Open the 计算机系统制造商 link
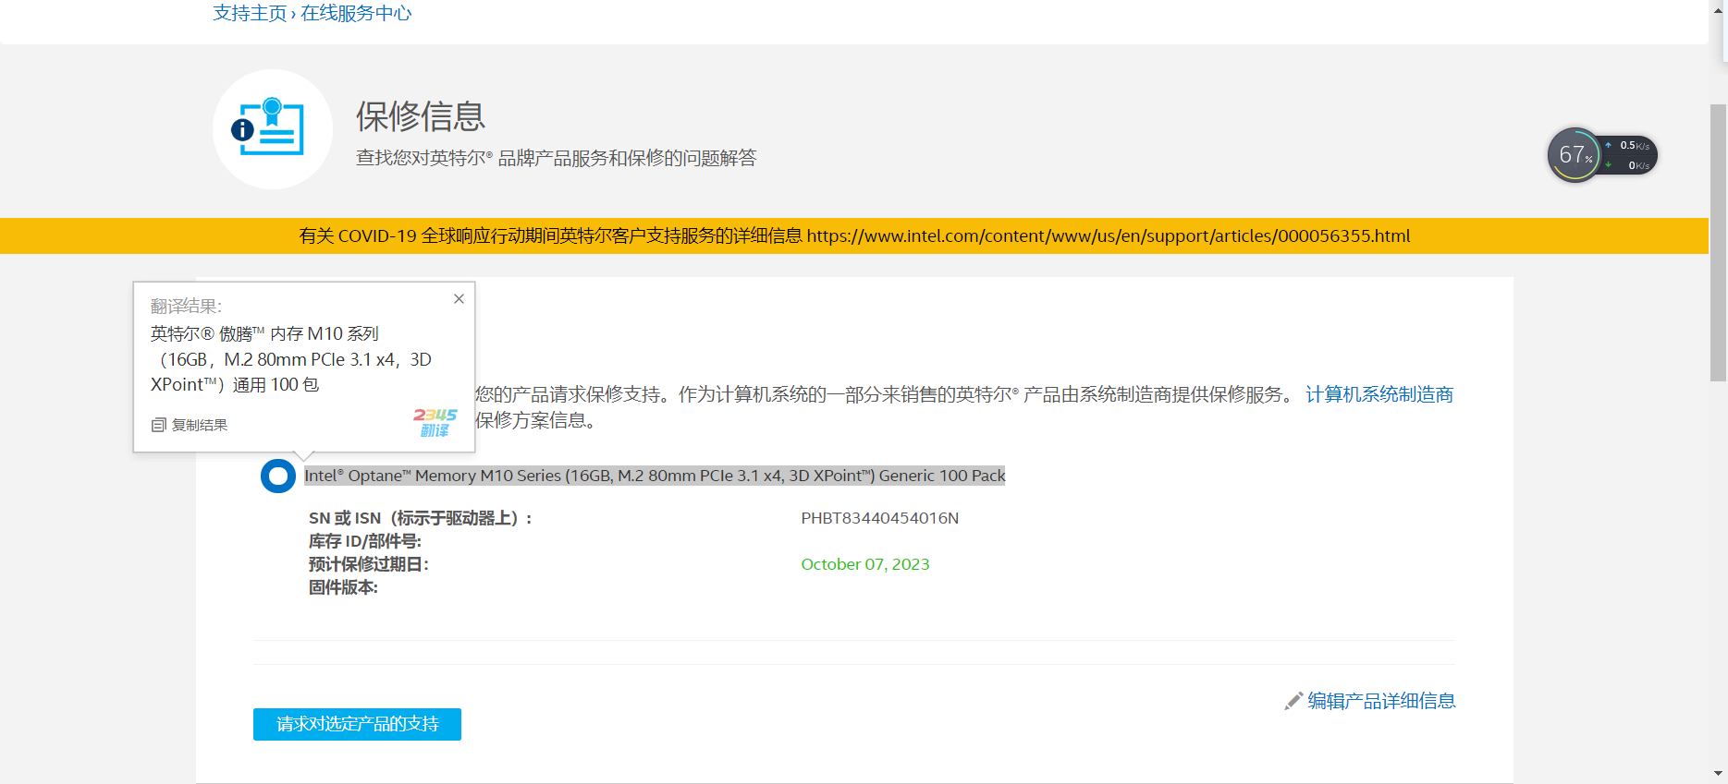 [x=1379, y=394]
